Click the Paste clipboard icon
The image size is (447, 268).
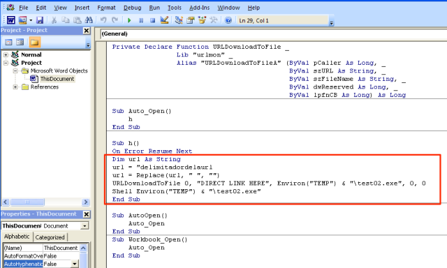(78, 20)
